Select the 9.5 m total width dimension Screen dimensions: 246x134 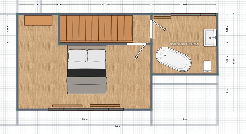pos(118,126)
